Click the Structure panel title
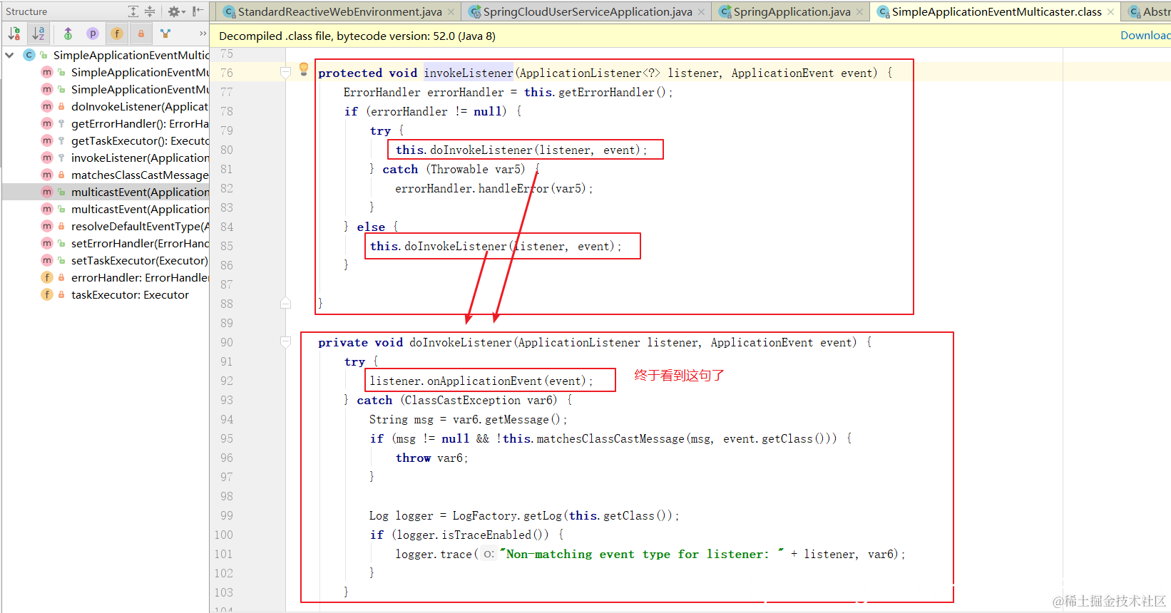The height and width of the screenshot is (613, 1171). click(x=26, y=11)
